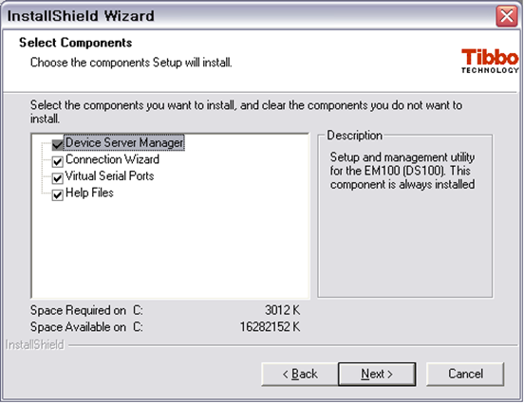
Task: Select the Connection Wizard component label
Action: (x=112, y=159)
